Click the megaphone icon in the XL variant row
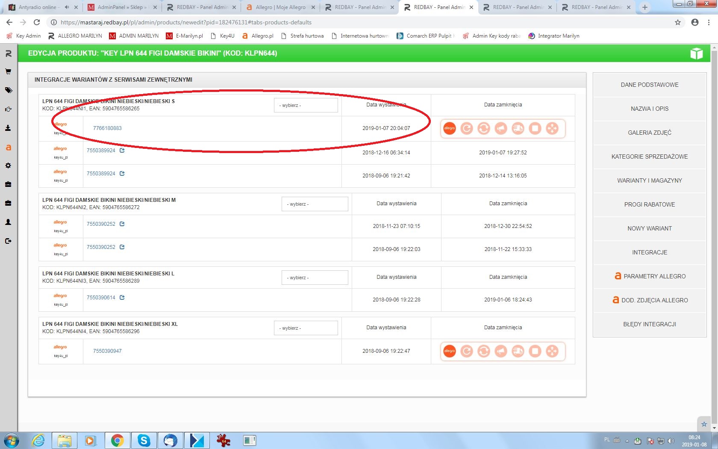Screen dimensions: 718x449 [x=500, y=351]
